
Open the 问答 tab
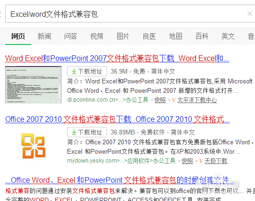(x=70, y=36)
